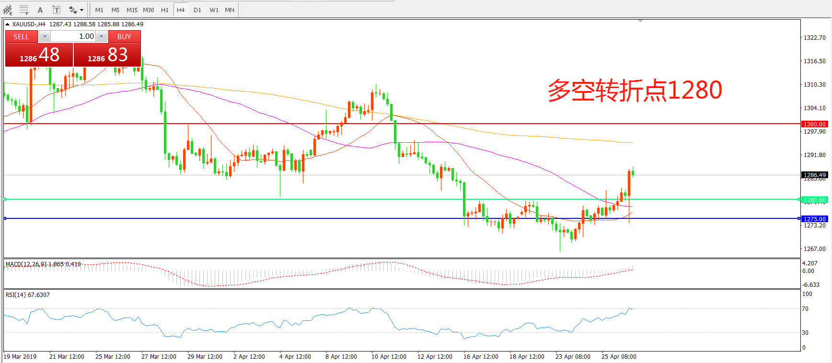Increase the lot volume with up arrow
The width and height of the screenshot is (832, 363).
coord(101,36)
